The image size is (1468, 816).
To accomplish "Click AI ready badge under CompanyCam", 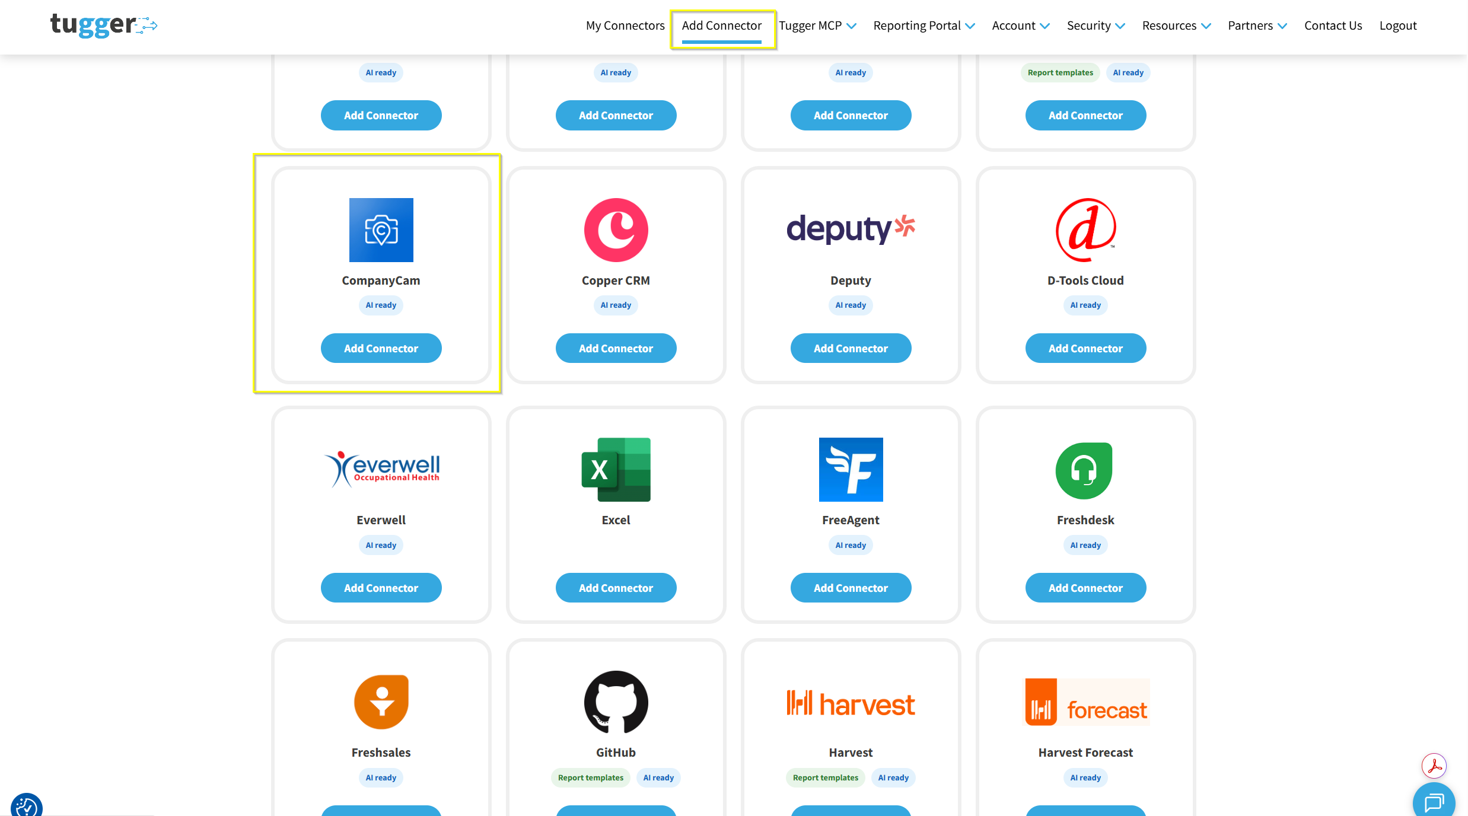I will tap(381, 305).
